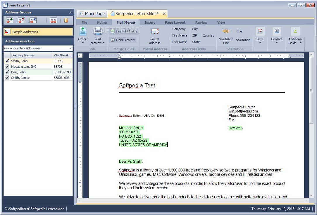Insert the Company field
Image resolution: width=317 pixels, height=215 pixels.
coord(179,29)
